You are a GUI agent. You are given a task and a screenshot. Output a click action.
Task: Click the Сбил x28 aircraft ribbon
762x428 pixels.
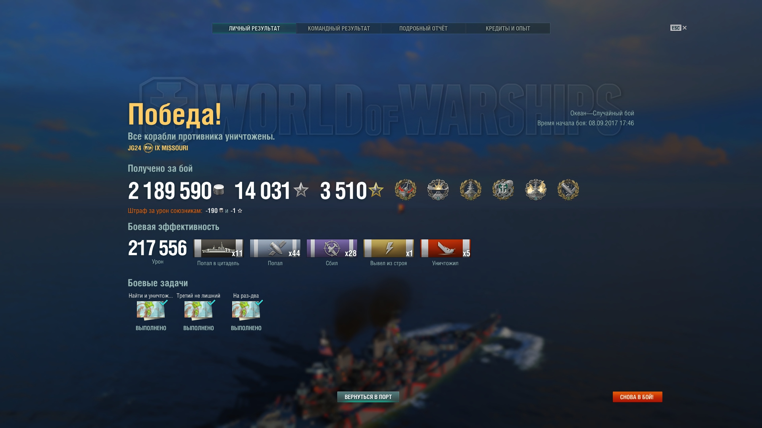(332, 248)
